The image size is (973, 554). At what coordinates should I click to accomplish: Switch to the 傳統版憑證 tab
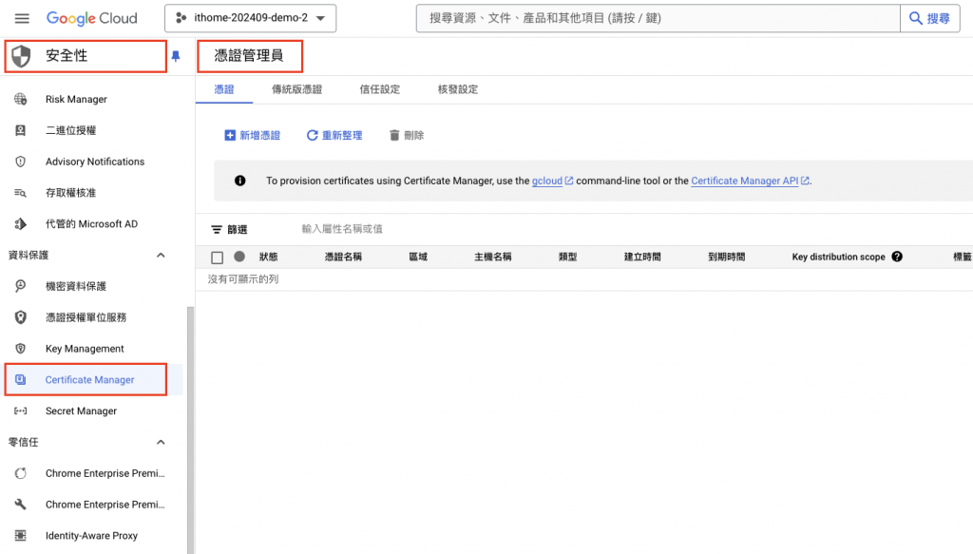coord(296,89)
